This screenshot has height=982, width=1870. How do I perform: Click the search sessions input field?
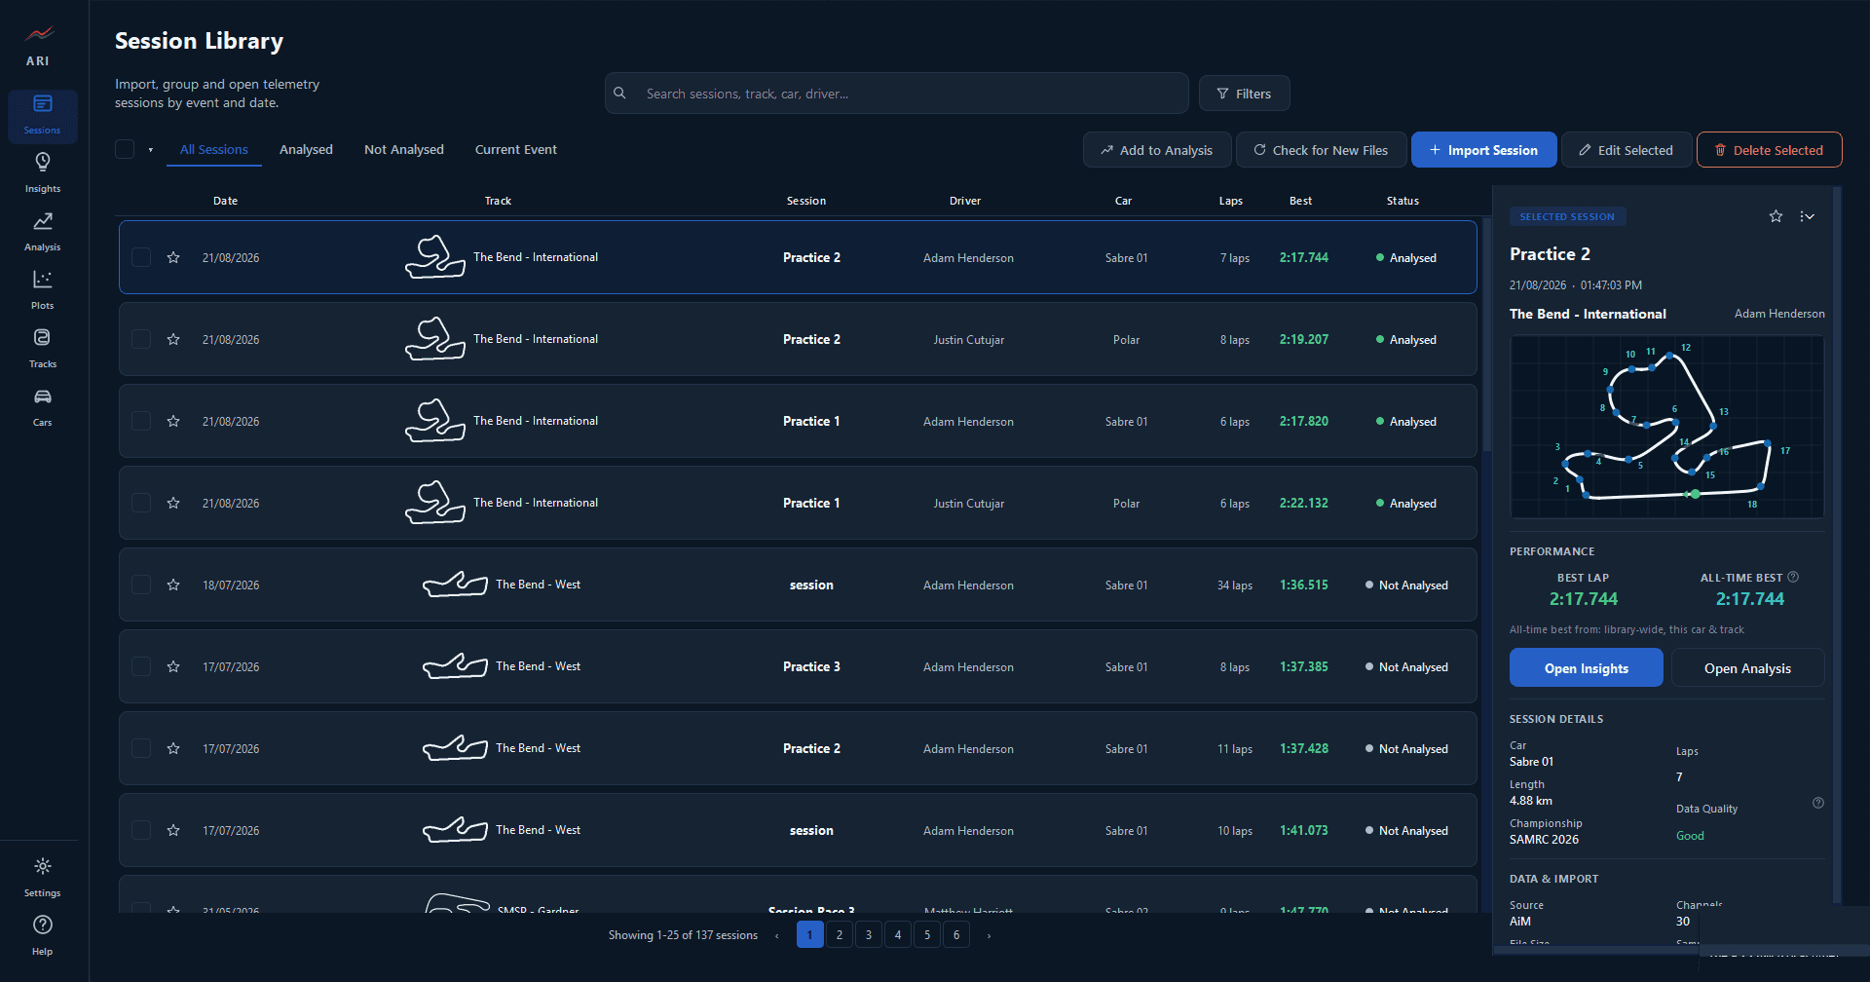click(896, 94)
